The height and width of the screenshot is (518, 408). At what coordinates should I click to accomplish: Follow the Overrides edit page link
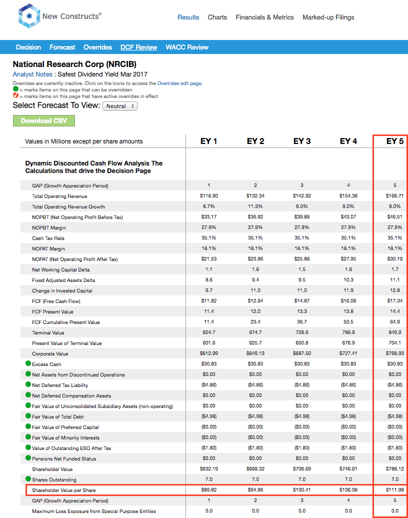click(x=179, y=83)
